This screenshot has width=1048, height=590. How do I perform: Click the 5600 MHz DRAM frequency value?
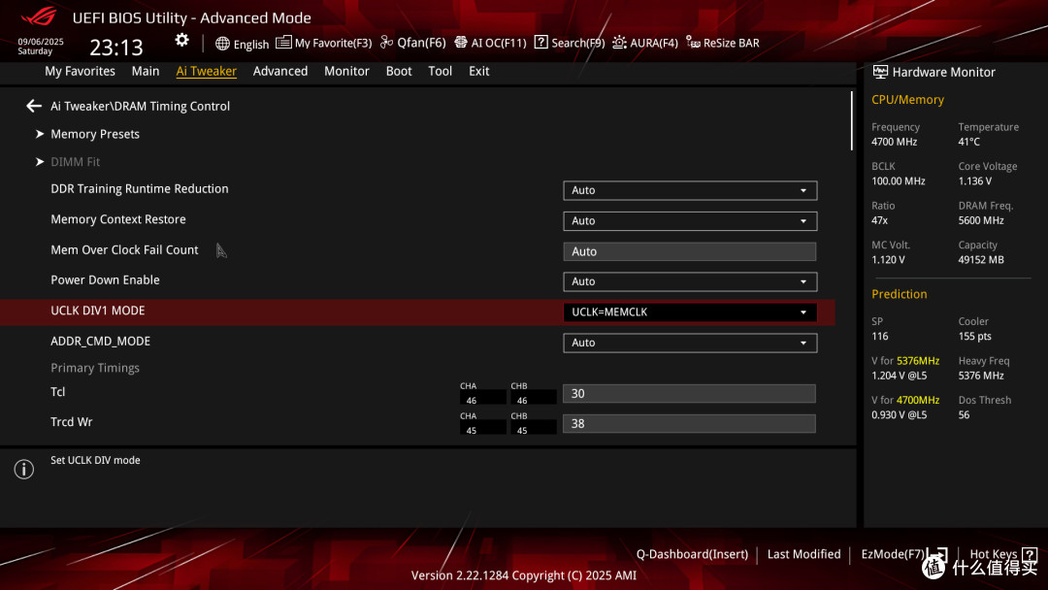pyautogui.click(x=980, y=220)
